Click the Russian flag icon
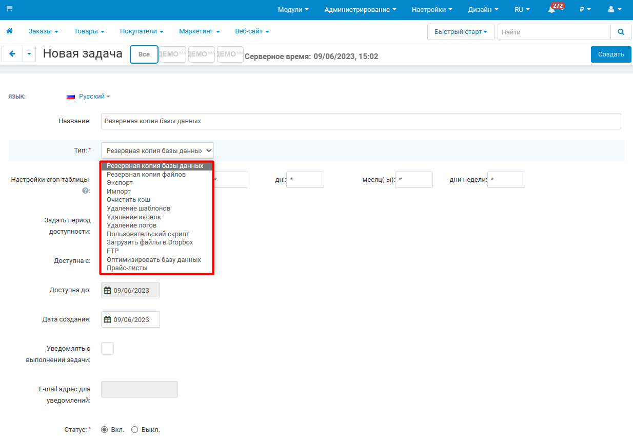 tap(71, 97)
